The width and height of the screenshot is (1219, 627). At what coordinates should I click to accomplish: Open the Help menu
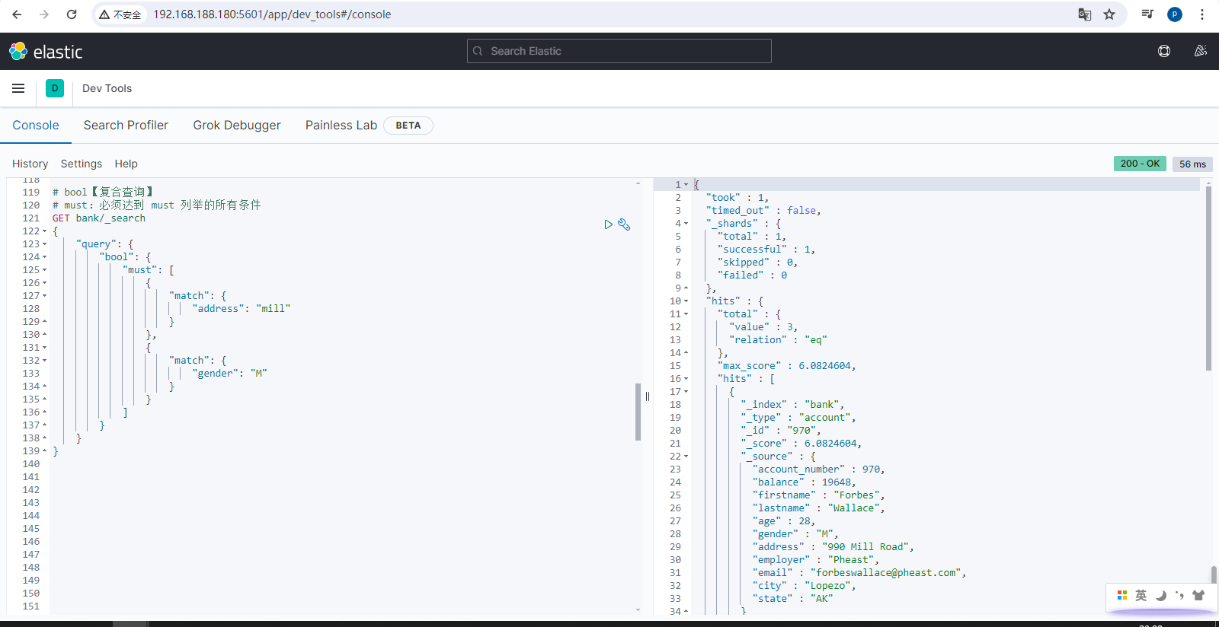click(126, 164)
